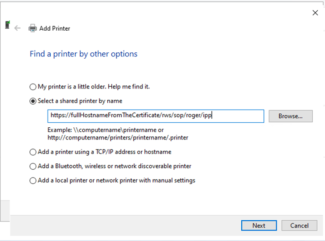Click the printer icon beside Add Printer
The image size is (325, 241).
point(33,28)
